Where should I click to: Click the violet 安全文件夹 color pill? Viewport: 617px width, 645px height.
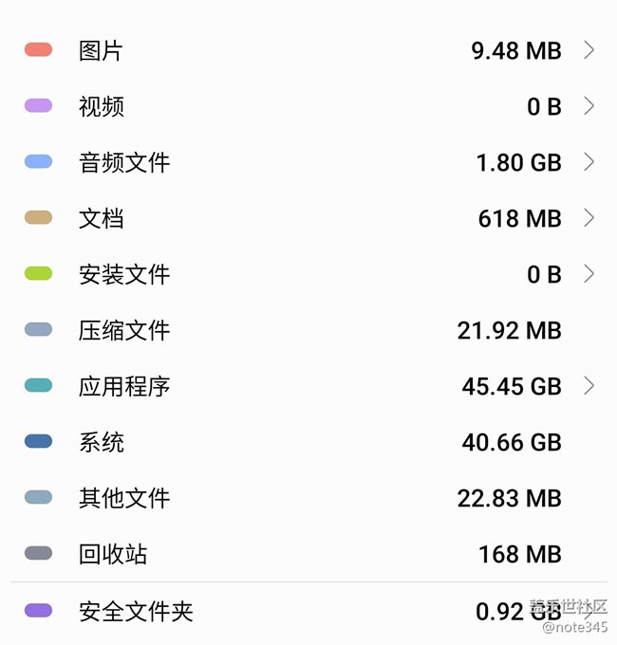coord(38,611)
